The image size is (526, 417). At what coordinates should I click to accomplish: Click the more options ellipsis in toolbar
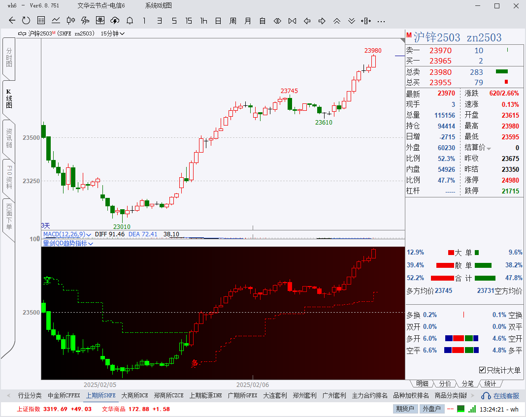[381, 21]
